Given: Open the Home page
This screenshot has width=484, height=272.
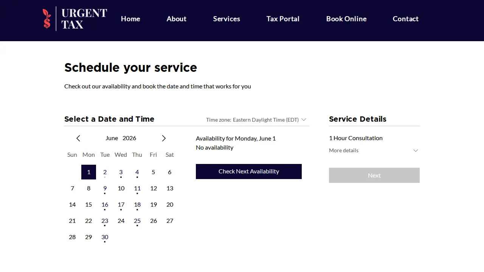Looking at the screenshot, I should 130,19.
